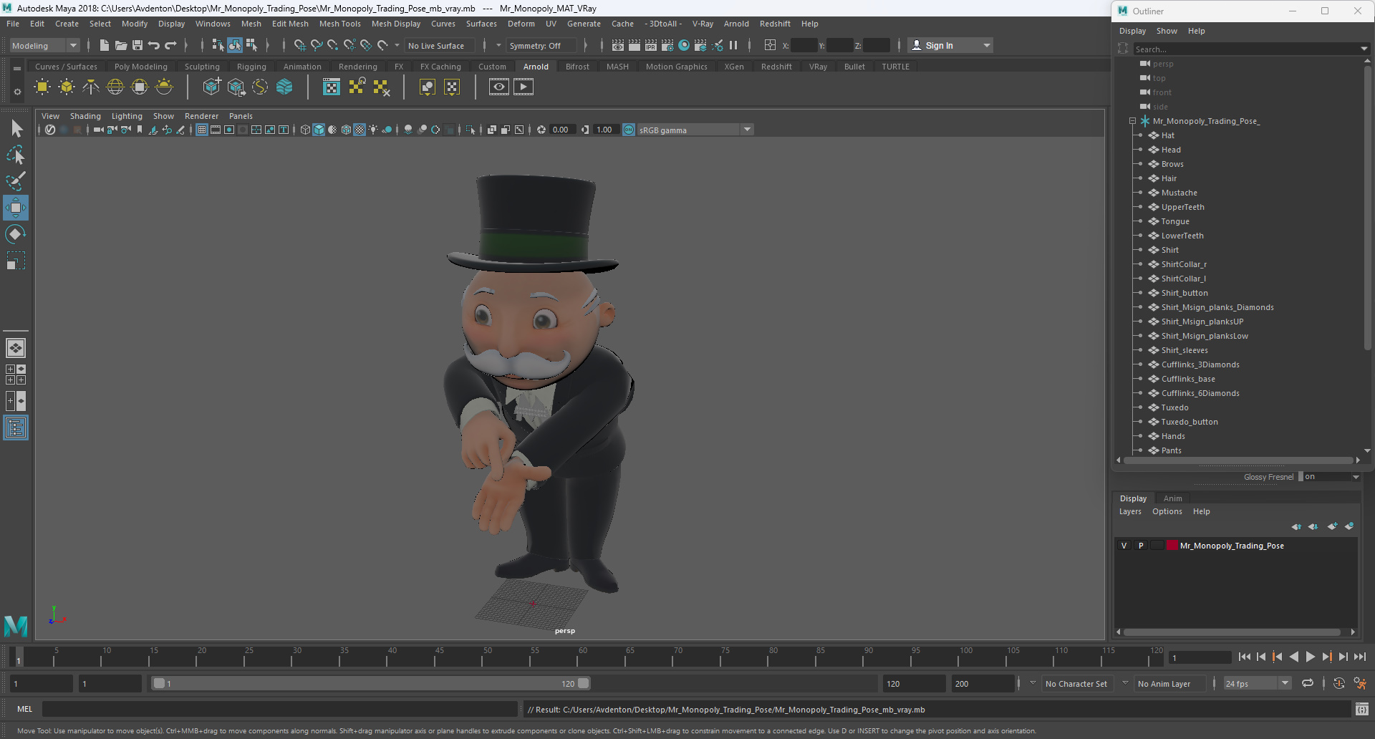The width and height of the screenshot is (1375, 739).
Task: Activate the Move tool in toolbox
Action: pos(16,208)
